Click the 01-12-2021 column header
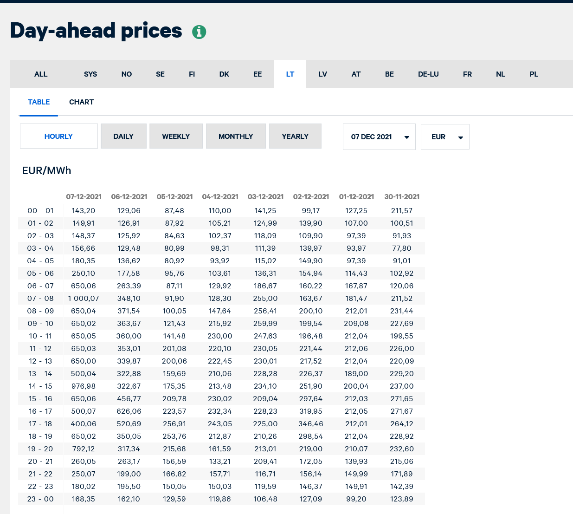573x514 pixels. point(356,197)
